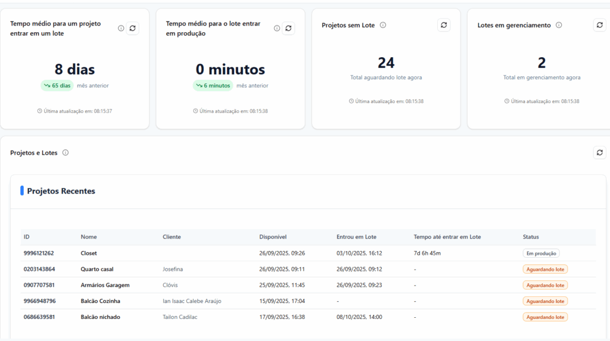Show info for project-to-lote average time
The image size is (610, 341).
point(121,28)
